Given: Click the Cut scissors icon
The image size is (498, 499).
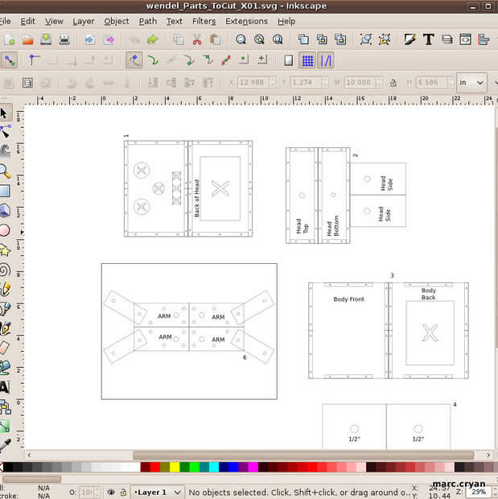Looking at the screenshot, I should tap(196, 39).
